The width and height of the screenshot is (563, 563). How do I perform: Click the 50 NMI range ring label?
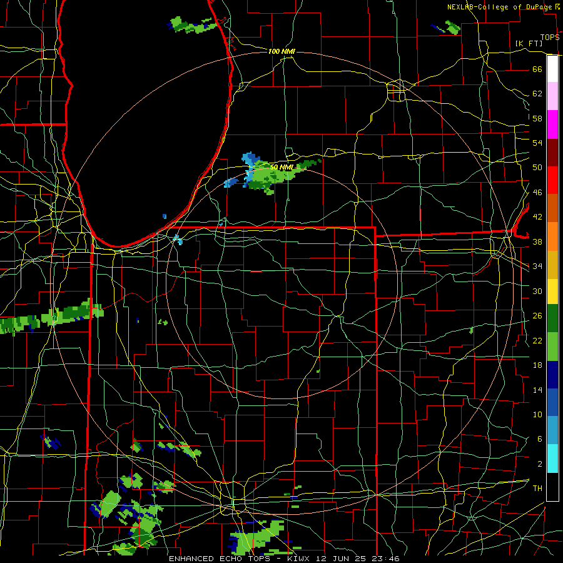click(281, 167)
